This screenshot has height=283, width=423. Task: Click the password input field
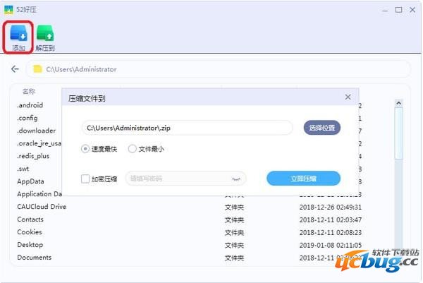(186, 179)
